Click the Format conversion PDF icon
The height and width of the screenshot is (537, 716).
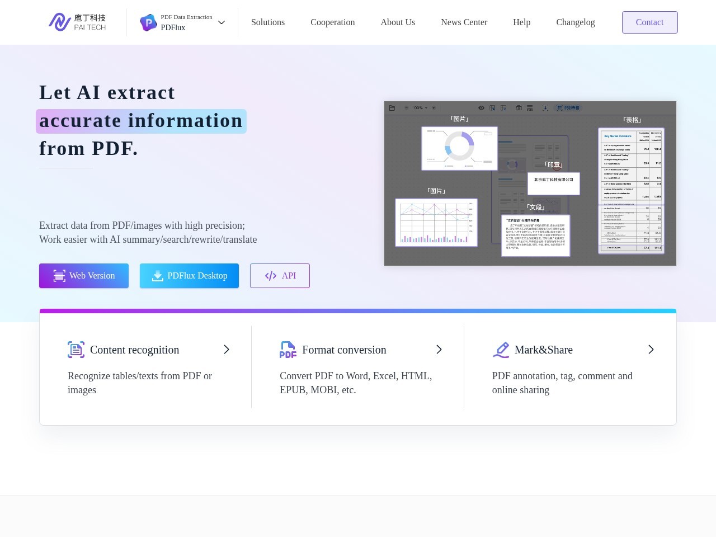click(x=288, y=350)
